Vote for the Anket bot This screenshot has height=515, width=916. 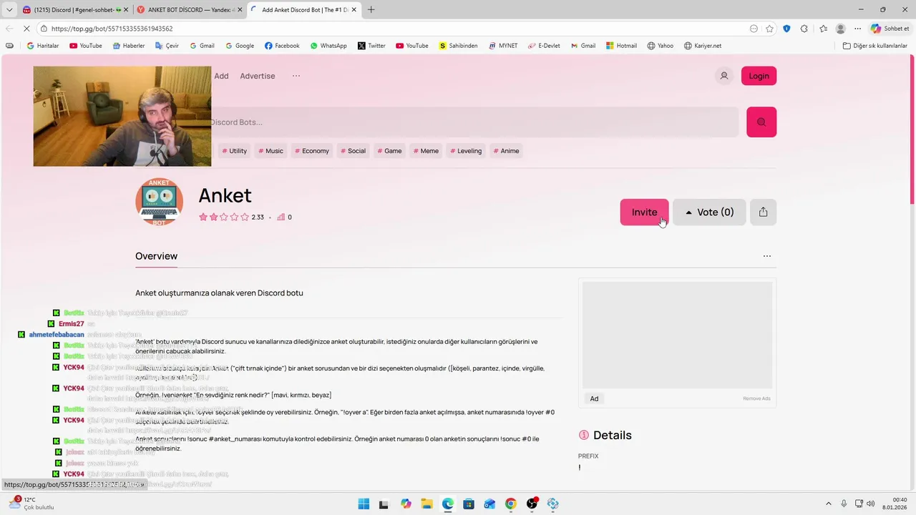pyautogui.click(x=709, y=212)
